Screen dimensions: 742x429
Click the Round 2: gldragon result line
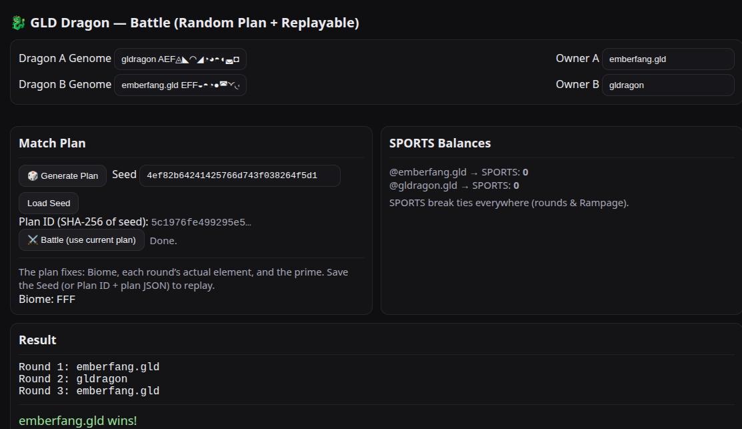click(x=73, y=379)
